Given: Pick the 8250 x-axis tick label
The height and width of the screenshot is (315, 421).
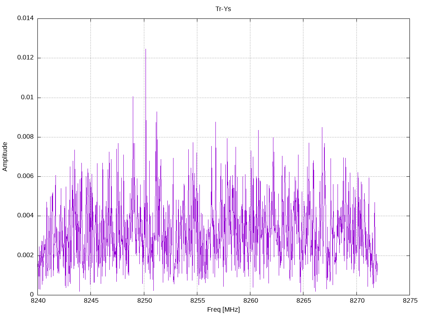Looking at the screenshot, I should pyautogui.click(x=144, y=301).
